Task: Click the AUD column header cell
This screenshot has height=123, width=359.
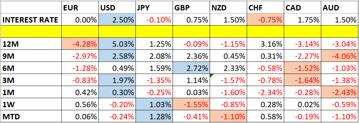Action: click(340, 8)
